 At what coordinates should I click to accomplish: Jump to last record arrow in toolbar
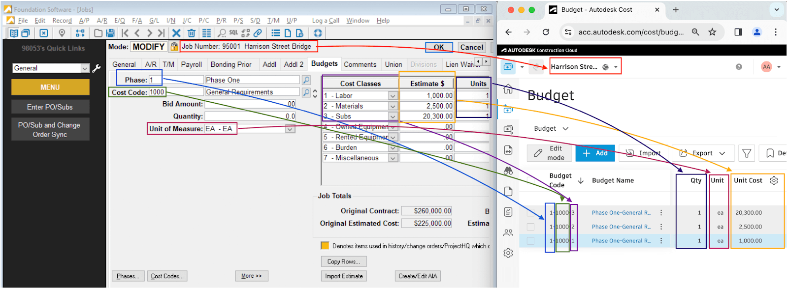[x=161, y=33]
